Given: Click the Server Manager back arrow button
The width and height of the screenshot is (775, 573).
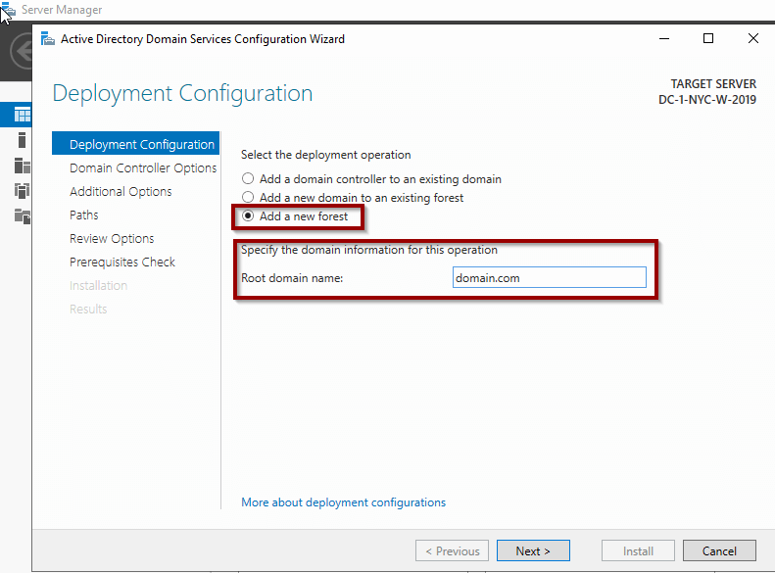Looking at the screenshot, I should click(23, 51).
